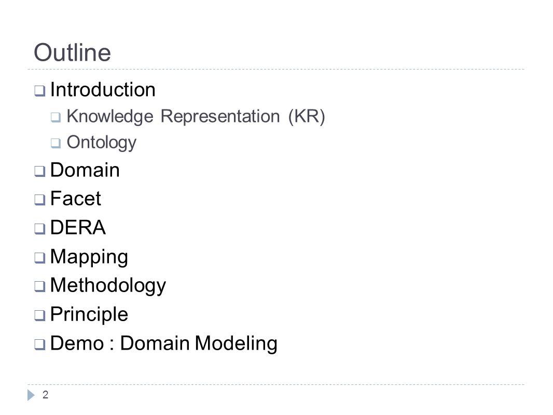This screenshot has width=553, height=415.
Task: Select the Introduction heading text
Action: pos(103,90)
